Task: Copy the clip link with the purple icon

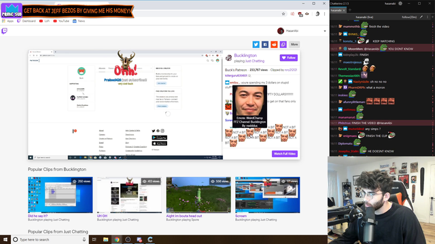Action: (x=283, y=44)
